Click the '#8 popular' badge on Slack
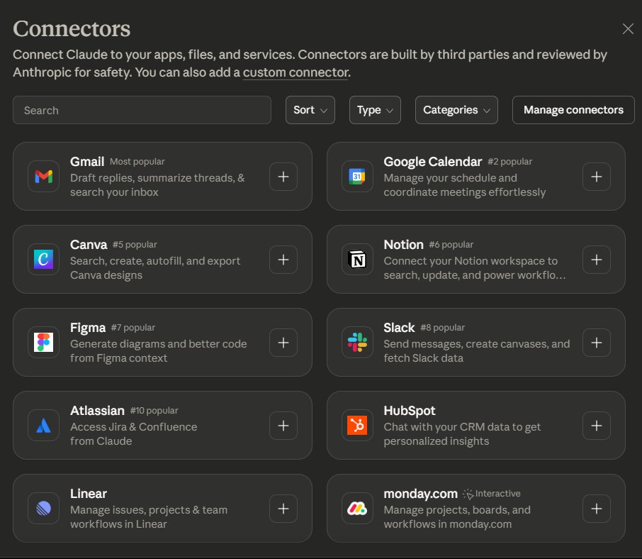 443,328
